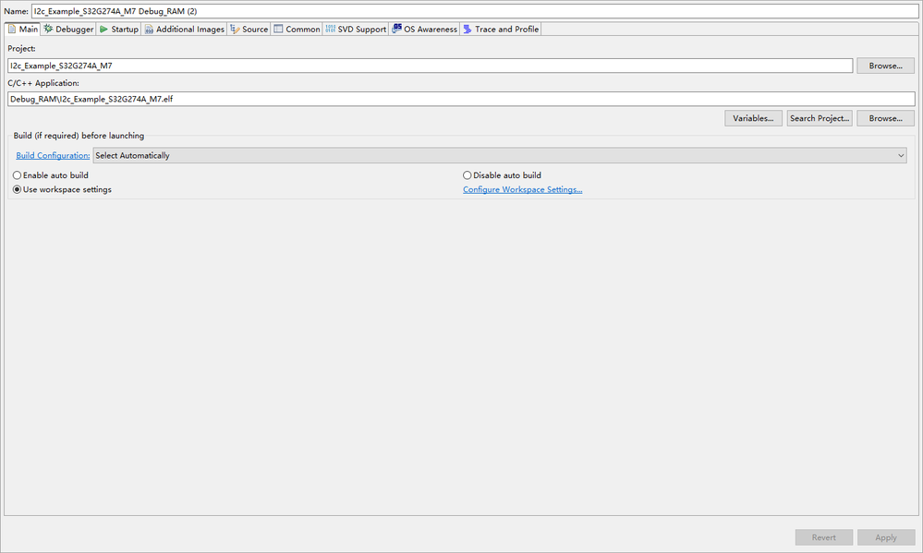Open the Source tab
The width and height of the screenshot is (923, 553).
249,29
